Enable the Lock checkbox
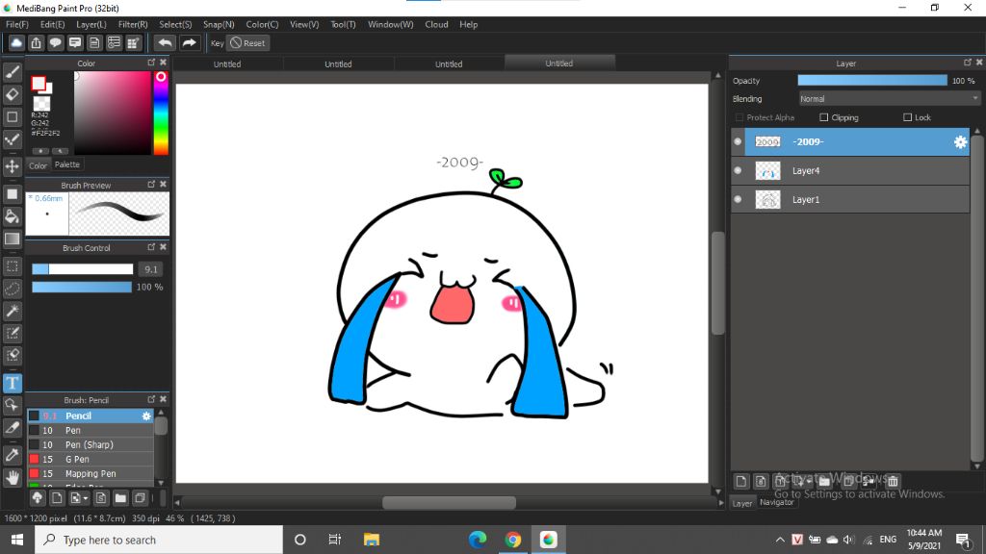Viewport: 986px width, 554px height. point(908,117)
